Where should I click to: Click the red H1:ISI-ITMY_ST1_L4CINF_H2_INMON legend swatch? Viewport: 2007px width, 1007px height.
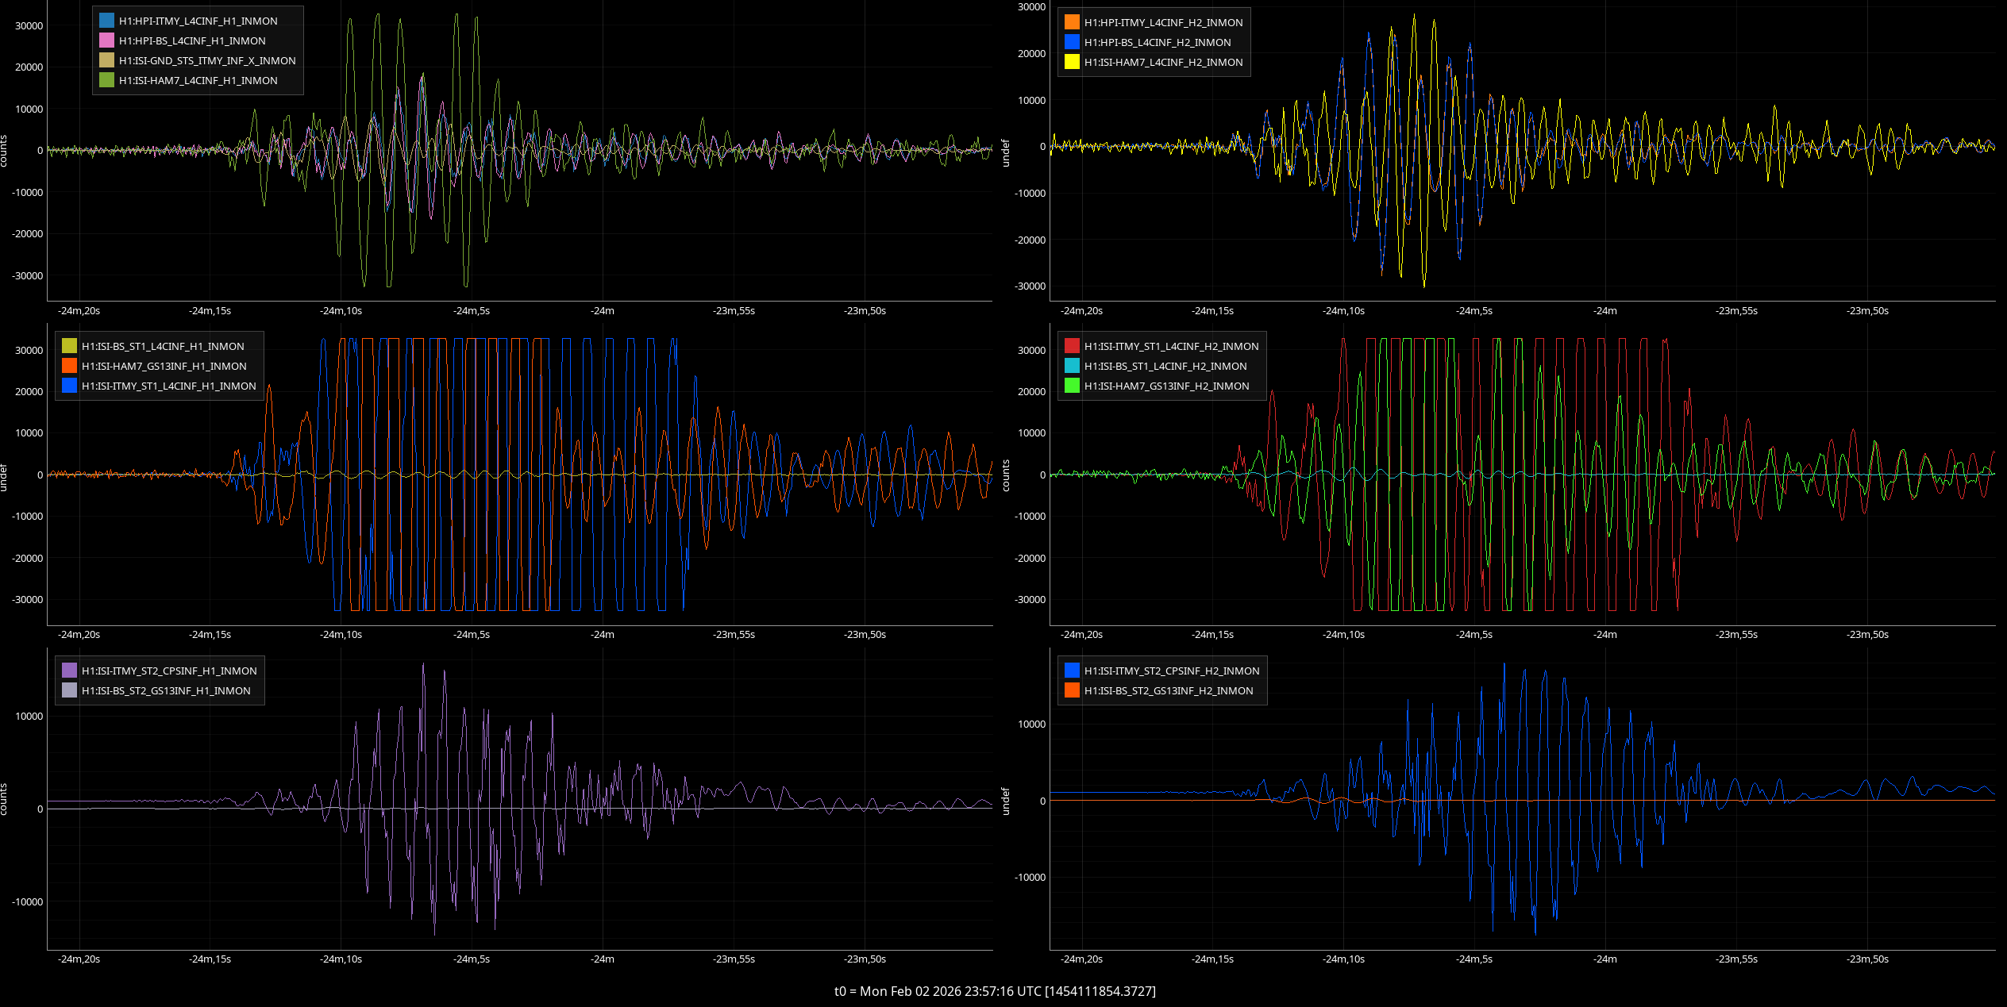pyautogui.click(x=1072, y=347)
